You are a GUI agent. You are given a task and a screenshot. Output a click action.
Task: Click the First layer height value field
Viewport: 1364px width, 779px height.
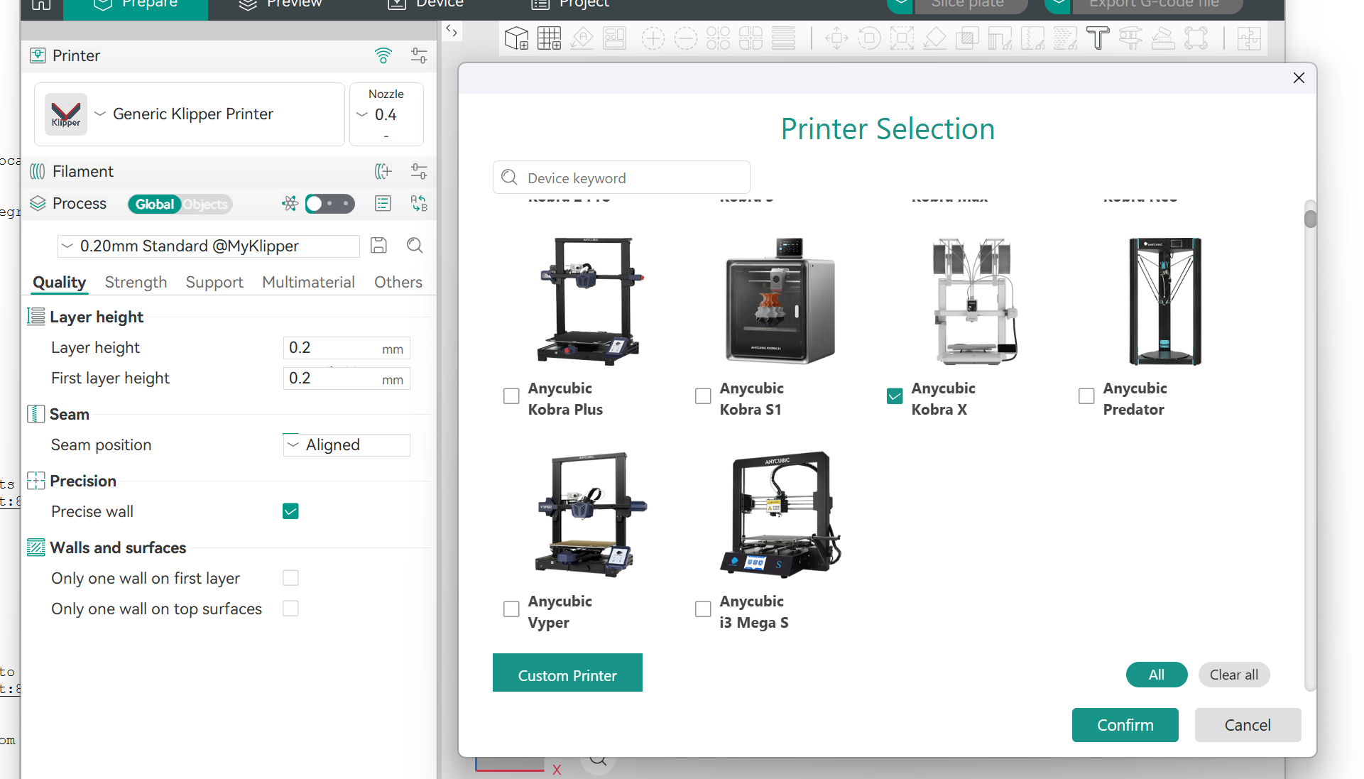coord(347,378)
